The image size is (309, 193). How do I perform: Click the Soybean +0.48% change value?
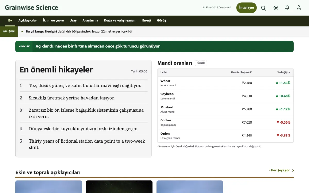(x=283, y=96)
